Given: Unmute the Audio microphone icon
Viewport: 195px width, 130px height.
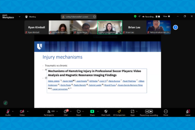Looking at the screenshot, I should point(7,111).
